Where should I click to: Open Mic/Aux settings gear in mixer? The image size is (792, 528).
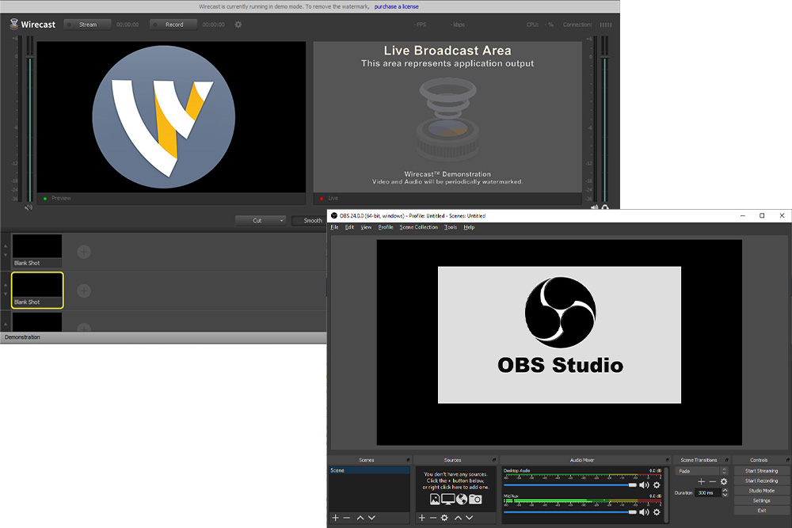click(657, 512)
